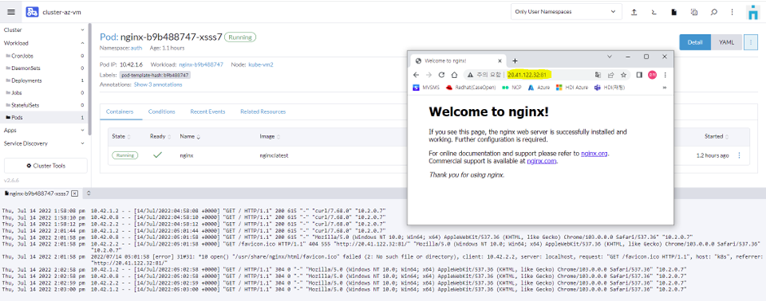Select Pods in the sidebar
Image resolution: width=766 pixels, height=301 pixels.
(x=44, y=118)
